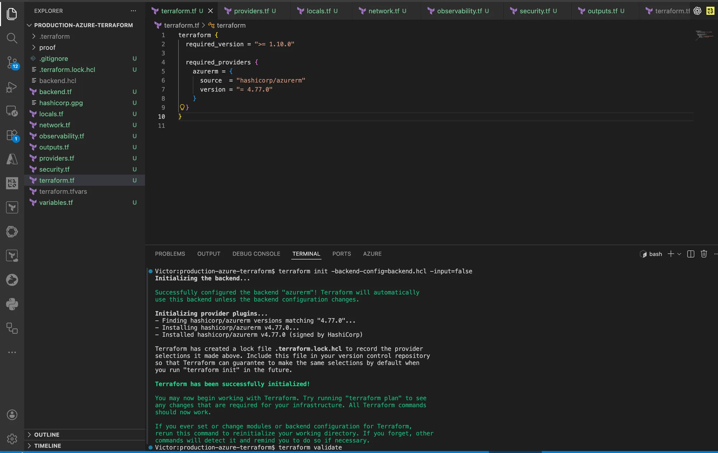Screen dimensions: 718x453
Task: Open variables.tf in the file tree
Action: (85, 203)
